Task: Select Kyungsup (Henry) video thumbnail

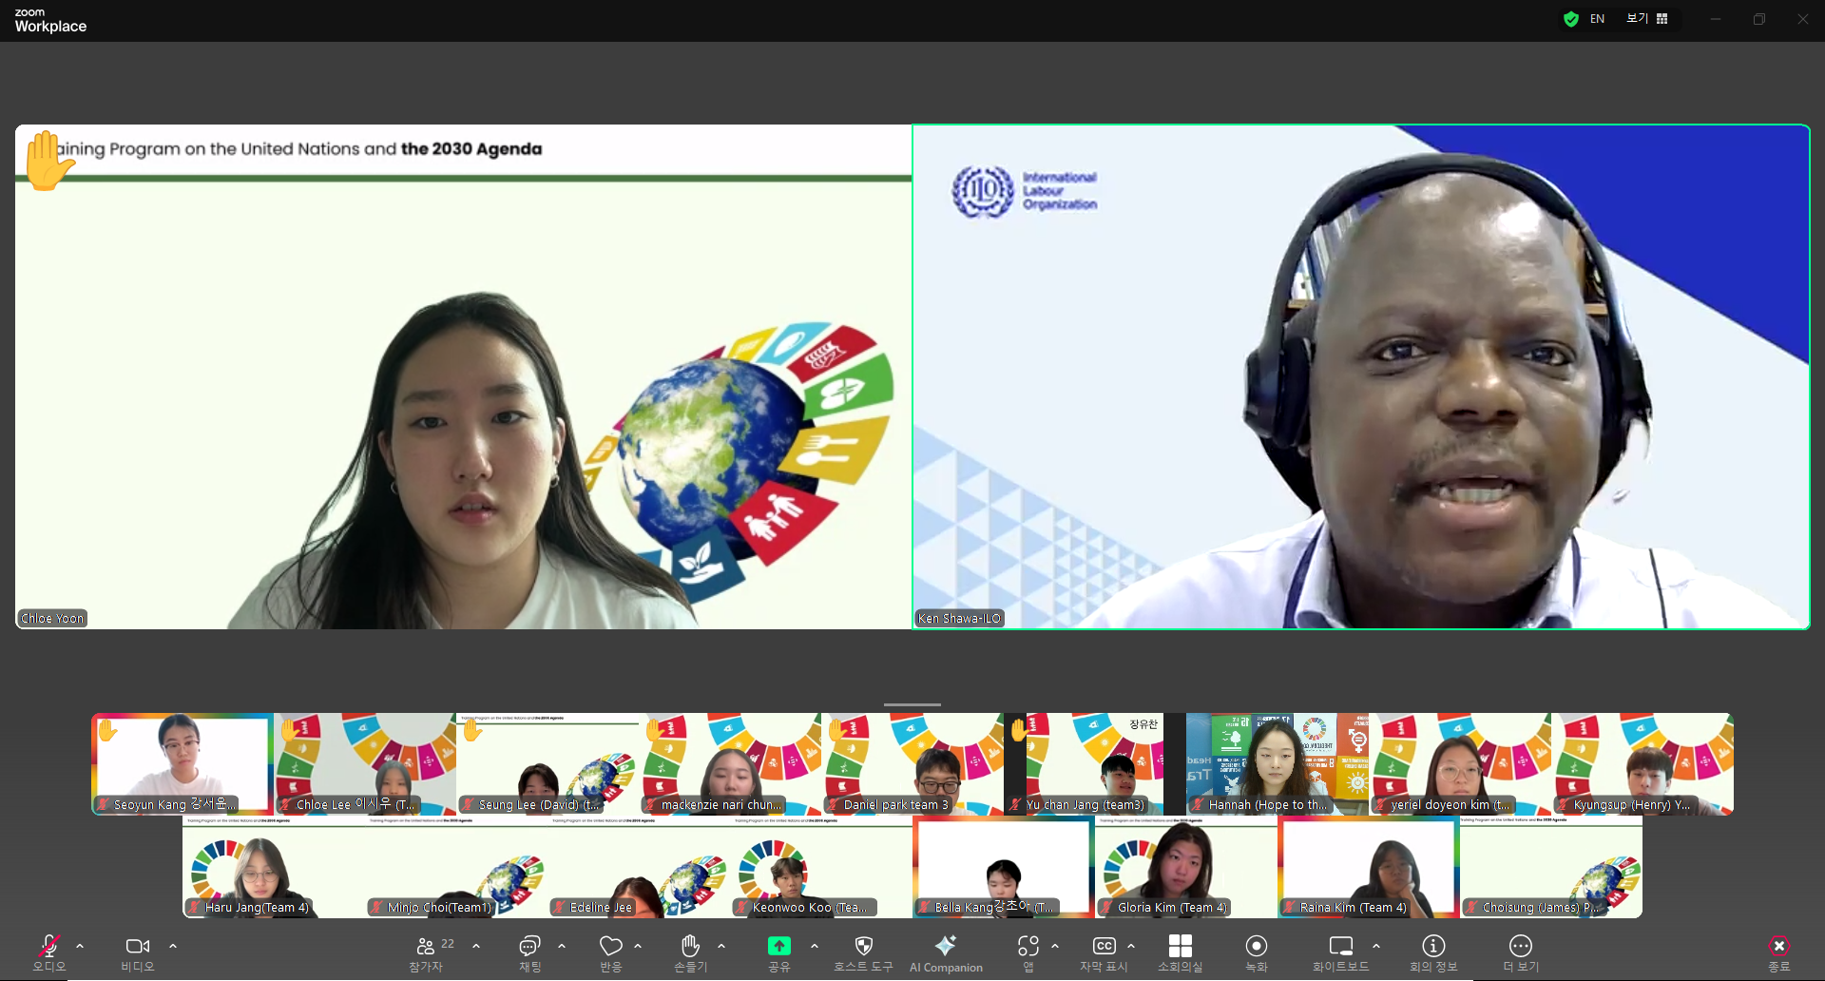Action: pos(1642,764)
